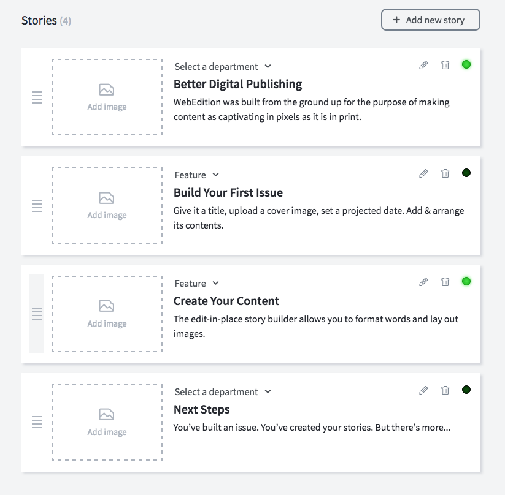Delete the Better Digital Publishing story via trash icon
505x495 pixels.
click(445, 65)
